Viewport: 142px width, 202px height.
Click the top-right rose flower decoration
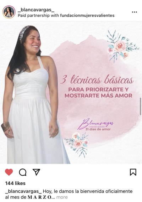click(122, 46)
